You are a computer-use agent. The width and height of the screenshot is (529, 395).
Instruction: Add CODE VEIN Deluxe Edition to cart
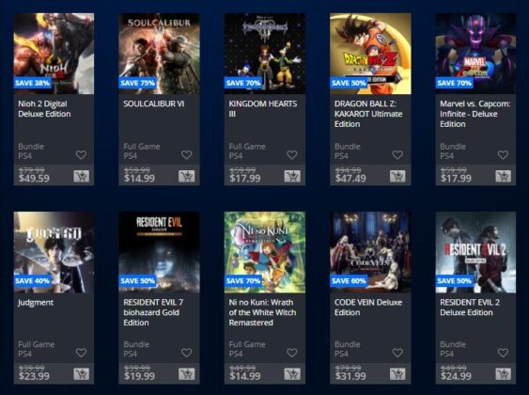397,373
